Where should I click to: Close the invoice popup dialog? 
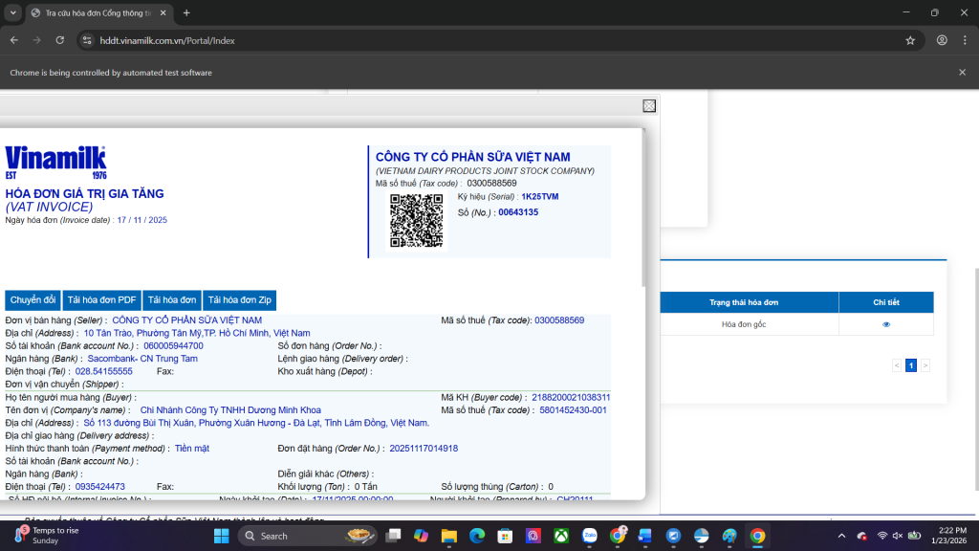tap(649, 106)
